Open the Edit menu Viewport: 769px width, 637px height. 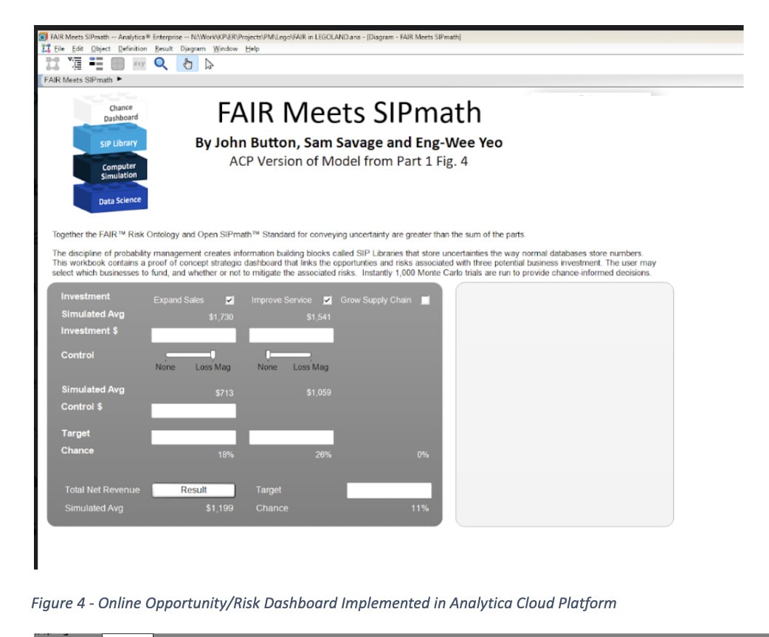tap(77, 49)
